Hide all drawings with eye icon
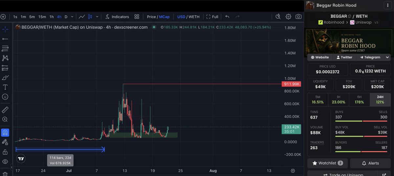 point(5,162)
